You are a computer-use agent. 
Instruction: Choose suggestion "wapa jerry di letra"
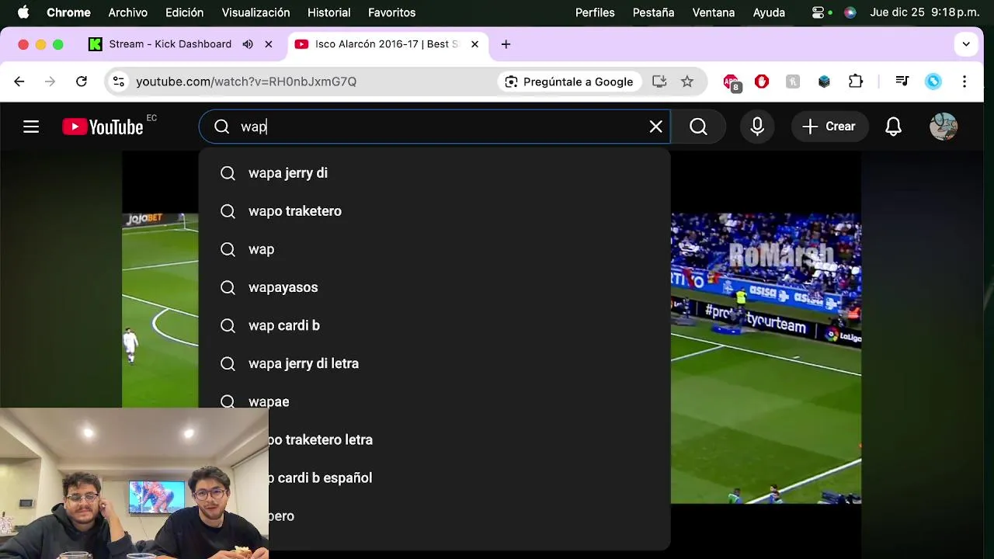point(435,363)
